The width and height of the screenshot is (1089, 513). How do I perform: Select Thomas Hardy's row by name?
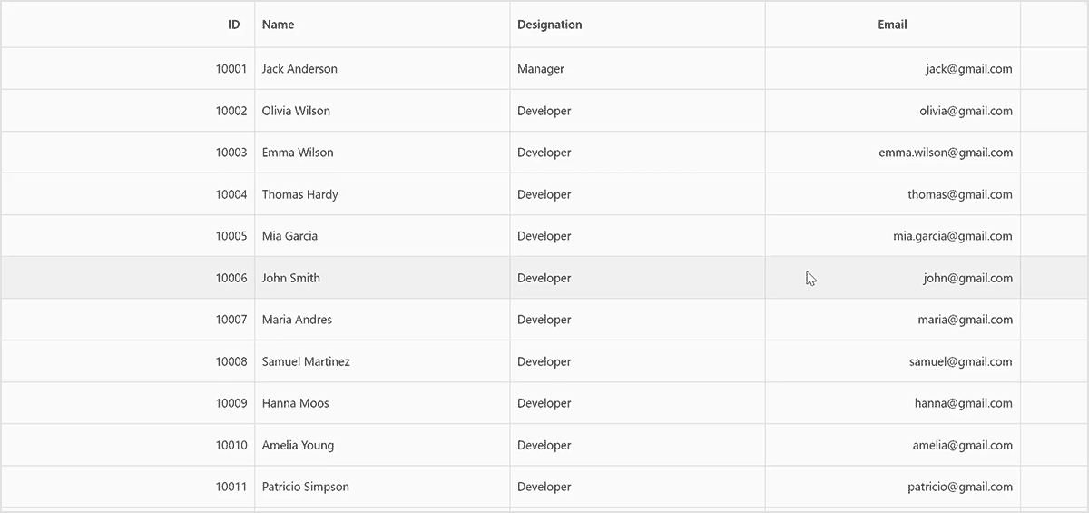(x=300, y=194)
